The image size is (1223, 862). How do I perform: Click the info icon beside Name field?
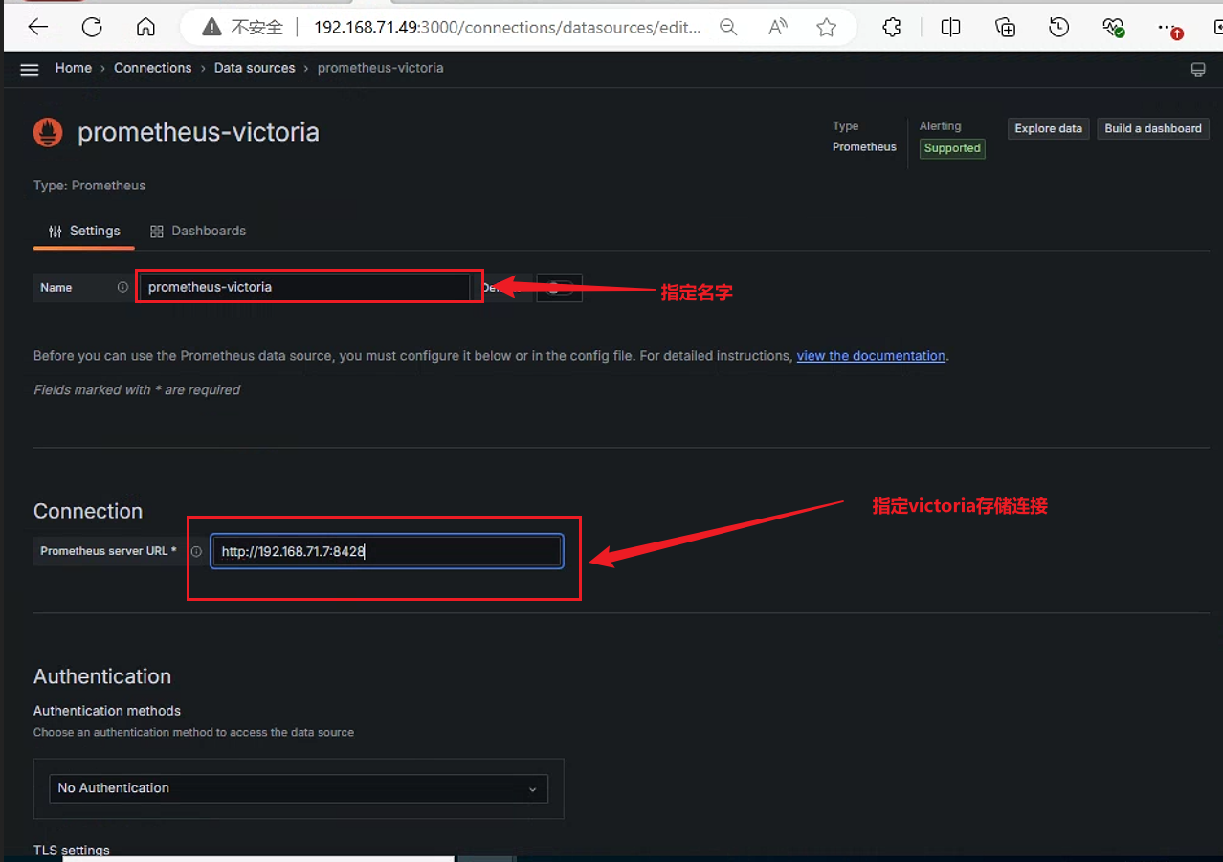(x=122, y=287)
